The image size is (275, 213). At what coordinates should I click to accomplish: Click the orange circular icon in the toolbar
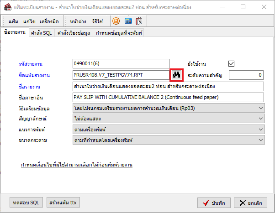(x=116, y=21)
